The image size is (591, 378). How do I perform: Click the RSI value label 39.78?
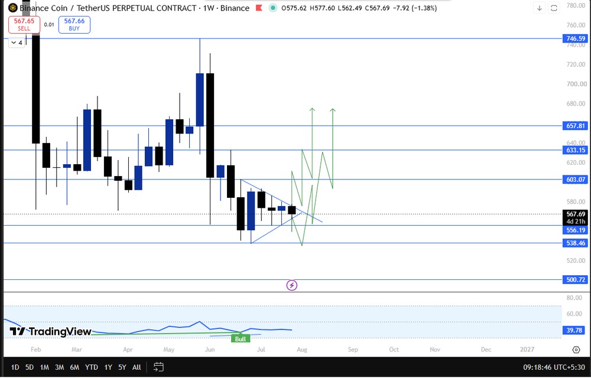click(x=574, y=330)
